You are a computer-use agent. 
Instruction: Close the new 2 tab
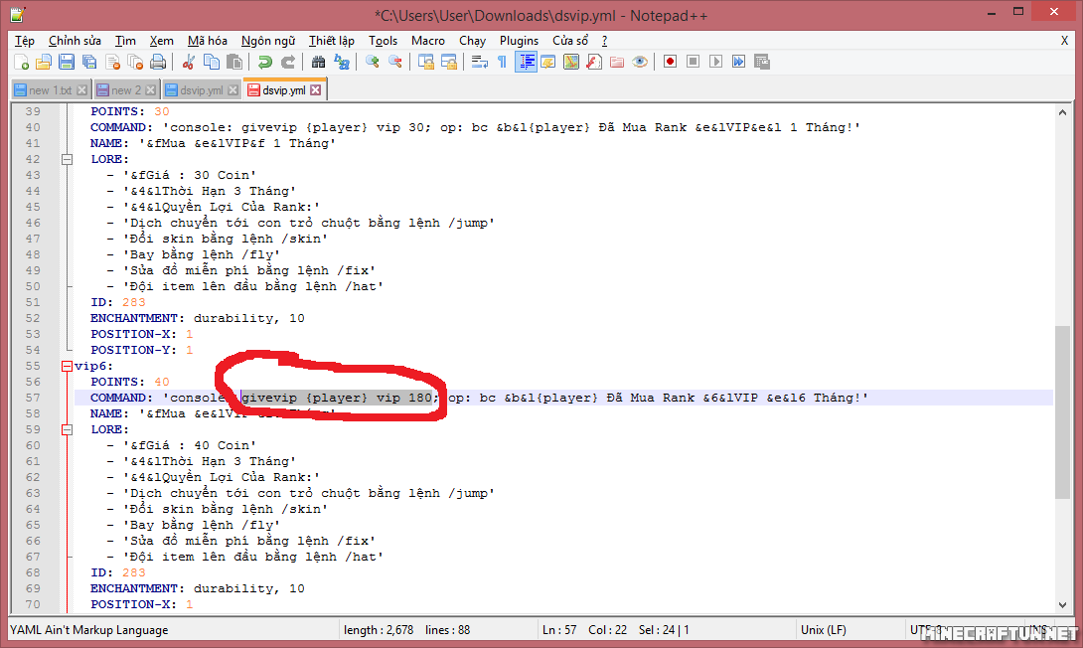pyautogui.click(x=151, y=90)
